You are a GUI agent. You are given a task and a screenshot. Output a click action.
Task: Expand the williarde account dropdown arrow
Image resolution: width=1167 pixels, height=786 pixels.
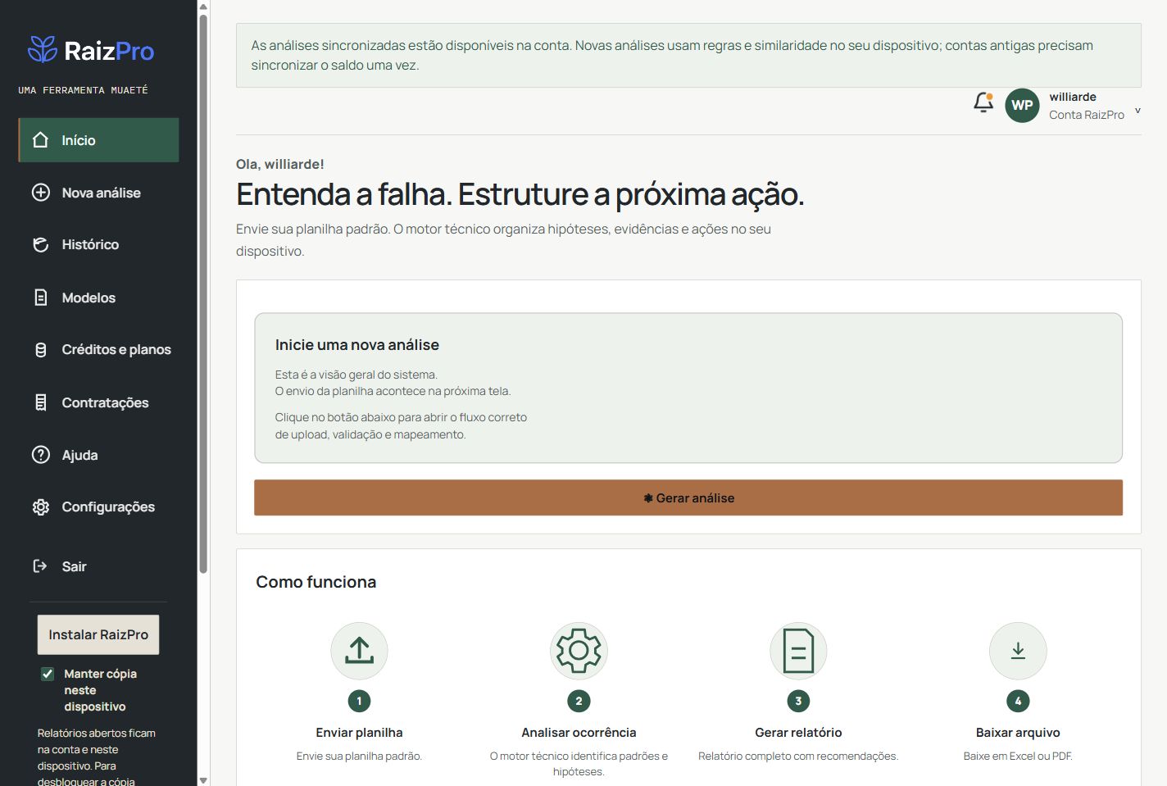pyautogui.click(x=1137, y=110)
